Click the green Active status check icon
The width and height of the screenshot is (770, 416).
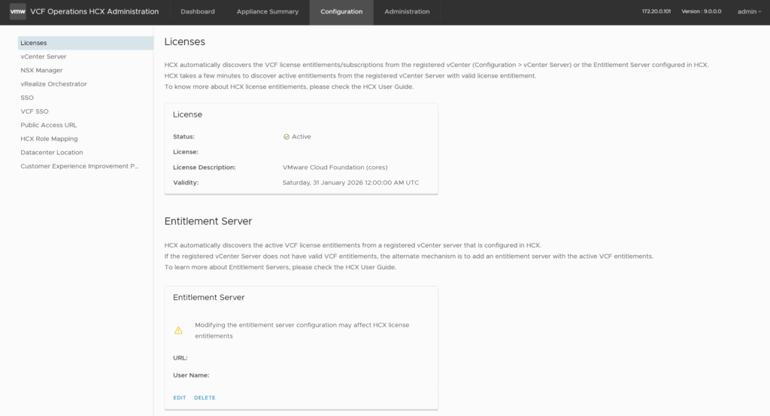click(x=286, y=137)
